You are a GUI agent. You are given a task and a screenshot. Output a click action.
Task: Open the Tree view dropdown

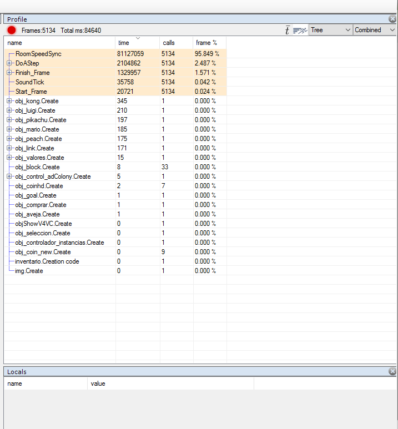(x=331, y=30)
